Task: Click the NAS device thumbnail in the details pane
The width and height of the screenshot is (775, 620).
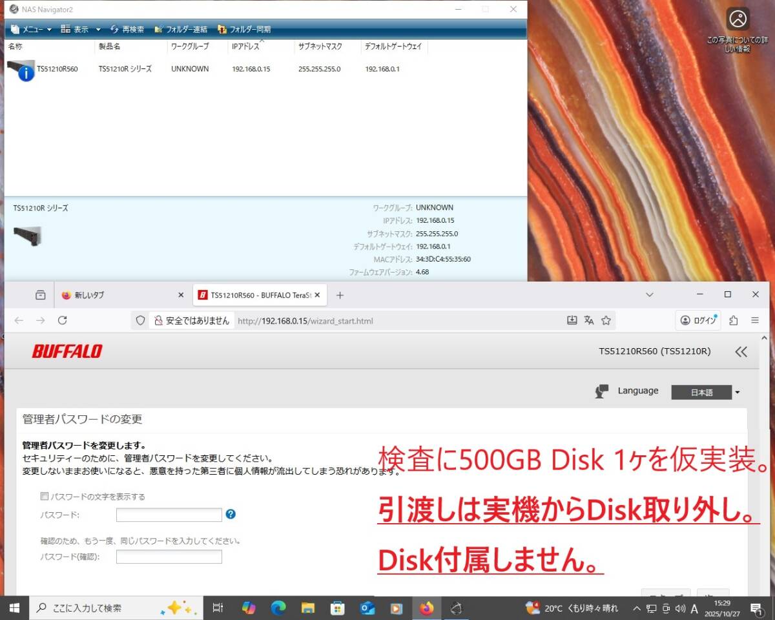Action: pyautogui.click(x=27, y=236)
